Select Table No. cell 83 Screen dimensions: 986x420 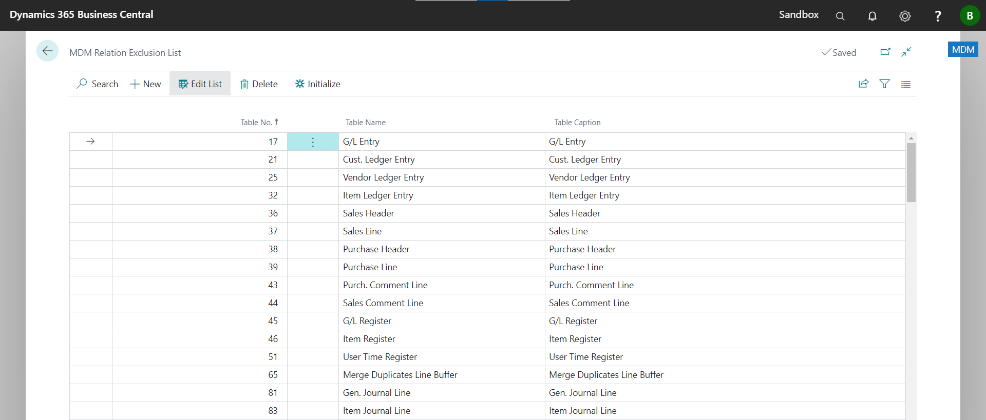pos(200,411)
